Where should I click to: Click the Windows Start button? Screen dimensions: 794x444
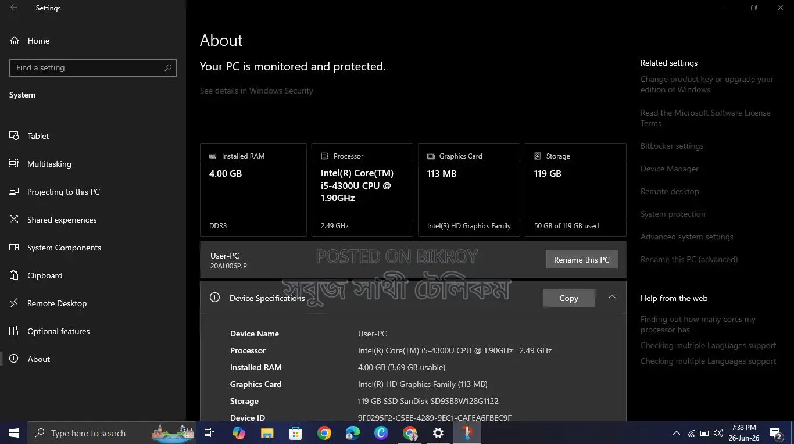click(x=14, y=433)
